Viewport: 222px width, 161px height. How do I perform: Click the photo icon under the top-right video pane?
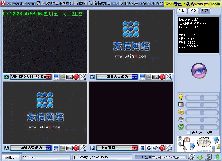149,77
